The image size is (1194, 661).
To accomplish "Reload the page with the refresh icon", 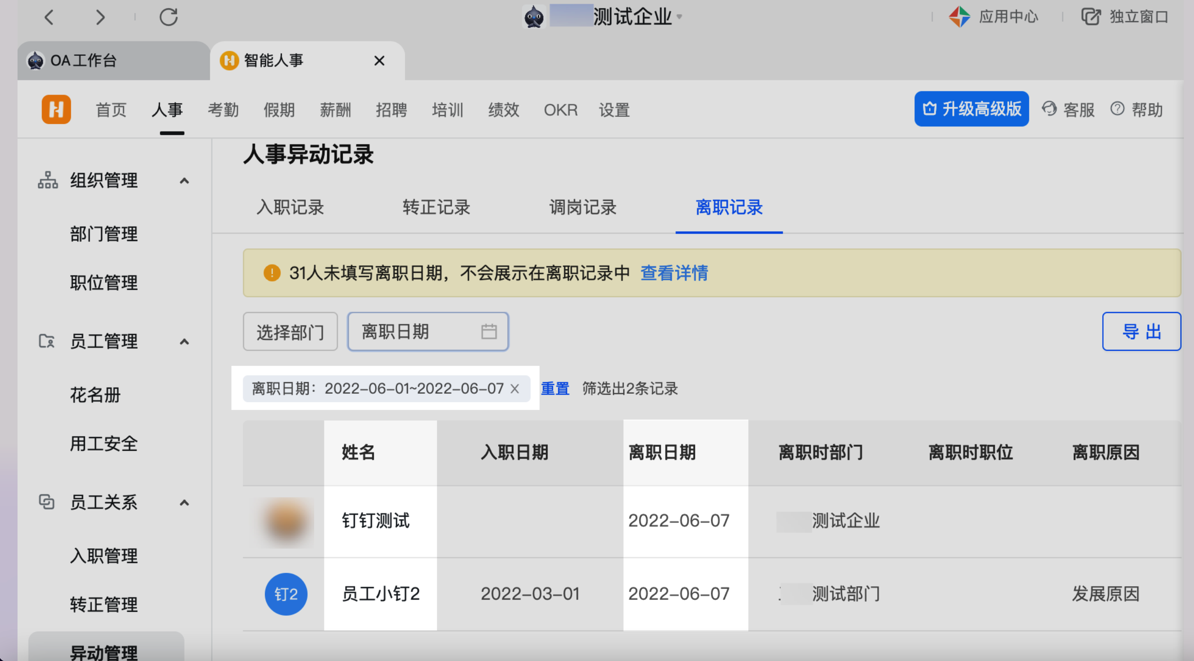I will click(169, 17).
